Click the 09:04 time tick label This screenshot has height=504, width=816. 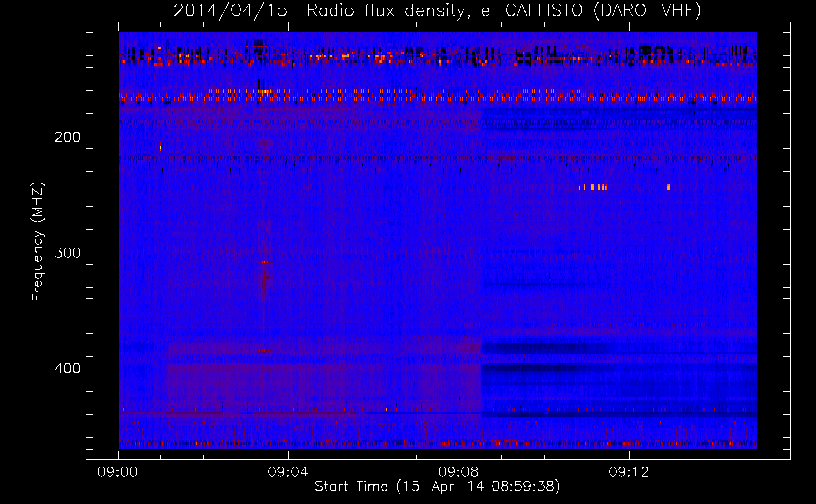coord(288,472)
